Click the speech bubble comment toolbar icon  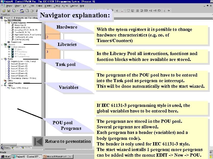159,11
